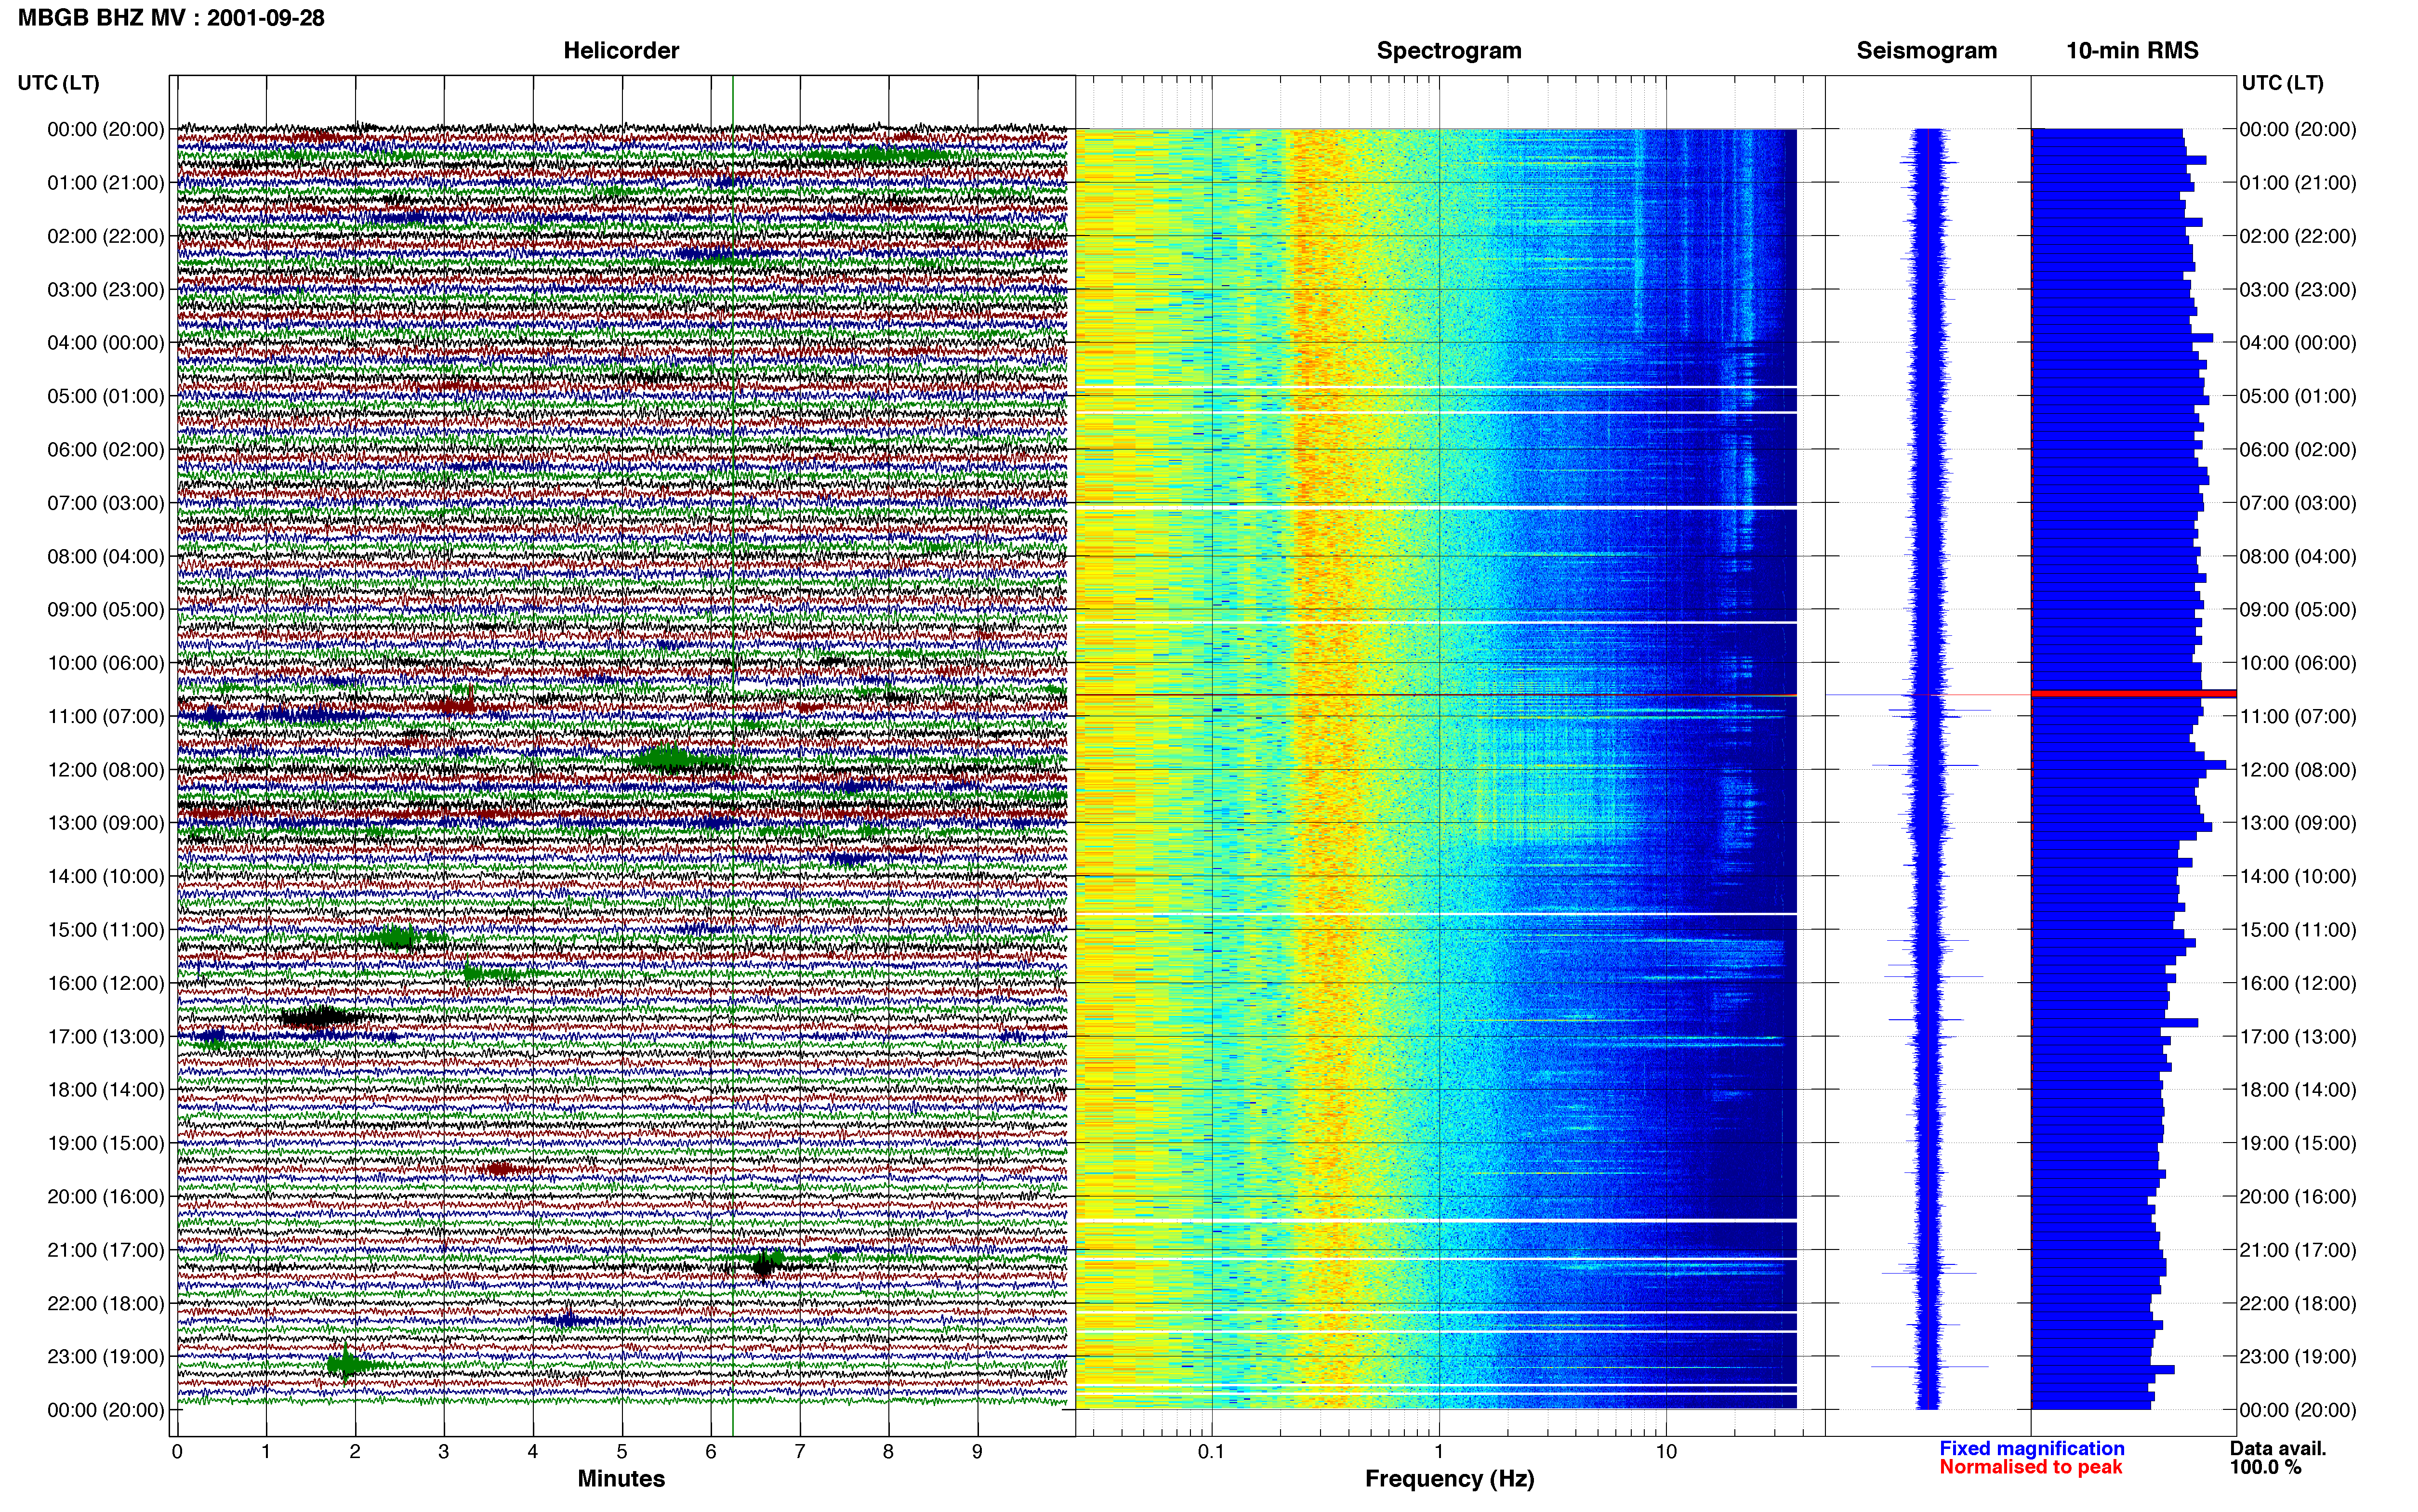Screen dimensions: 2418x1512
Task: Click the "Frequency (Hz)" axis label
Action: (x=1449, y=1478)
